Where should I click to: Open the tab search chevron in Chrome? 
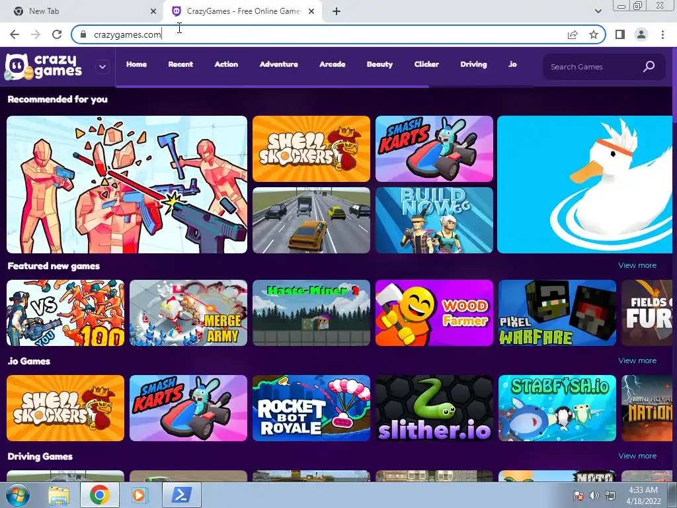tap(598, 11)
